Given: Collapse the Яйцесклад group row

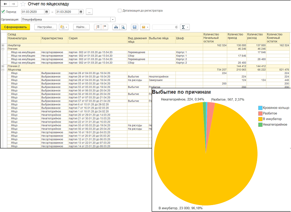Looking at the screenshot, I should coord(3,69).
